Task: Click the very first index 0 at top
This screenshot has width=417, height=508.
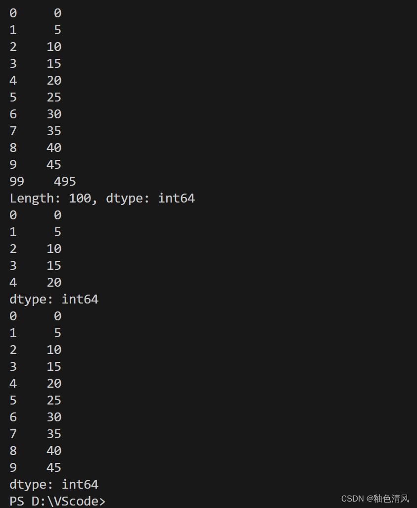Action: 13,13
